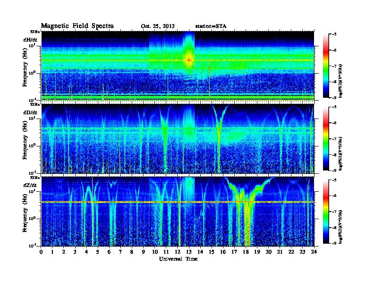Click the hour 18 tick label
Image resolution: width=374 pixels, height=289 pixels.
point(246,252)
